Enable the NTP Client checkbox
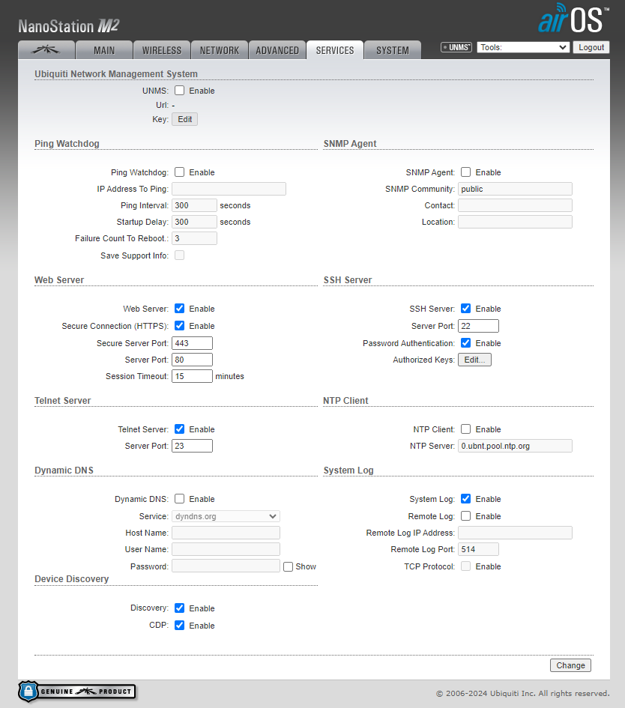This screenshot has width=625, height=708. click(466, 429)
